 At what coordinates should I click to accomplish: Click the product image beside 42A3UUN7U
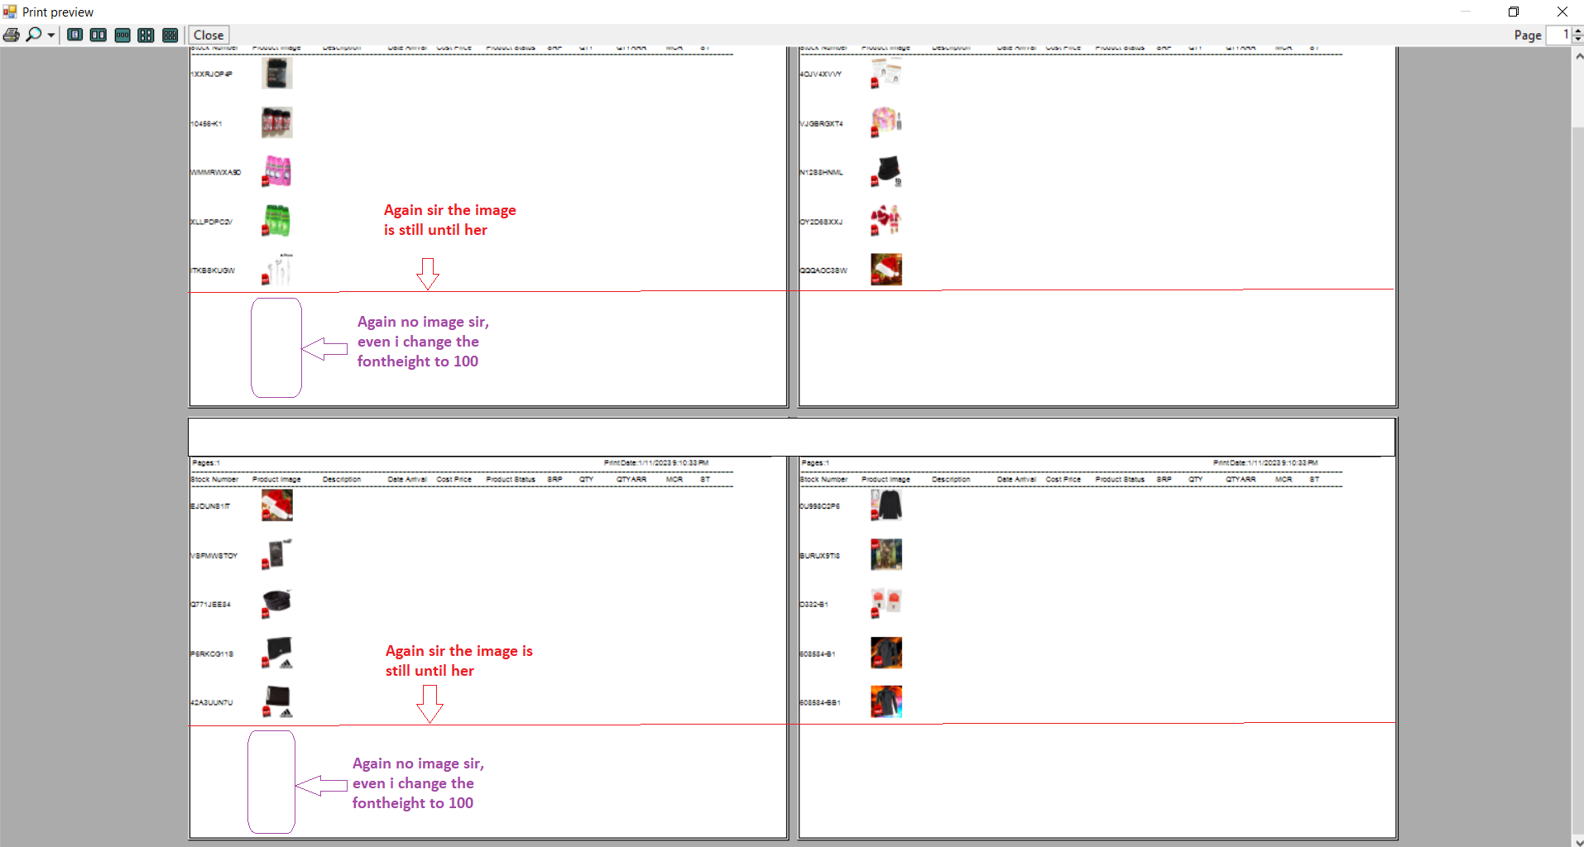pos(277,701)
